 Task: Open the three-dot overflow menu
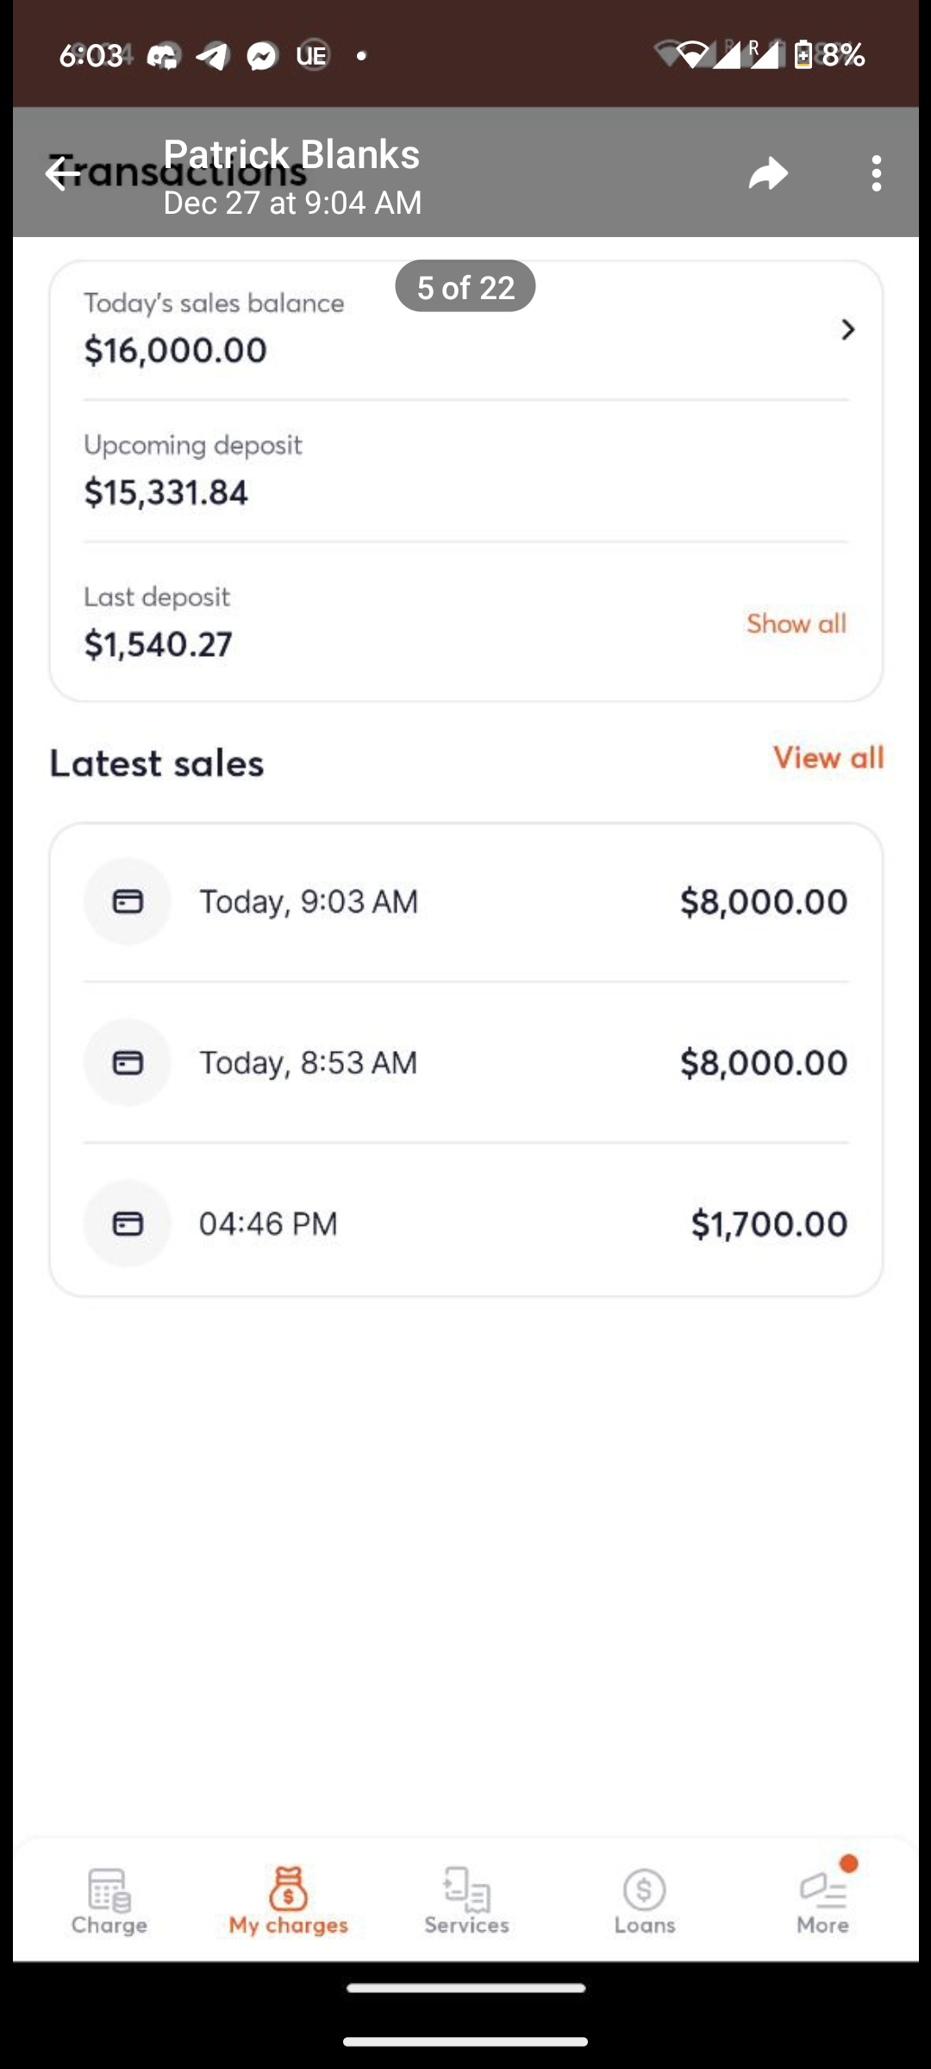876,173
